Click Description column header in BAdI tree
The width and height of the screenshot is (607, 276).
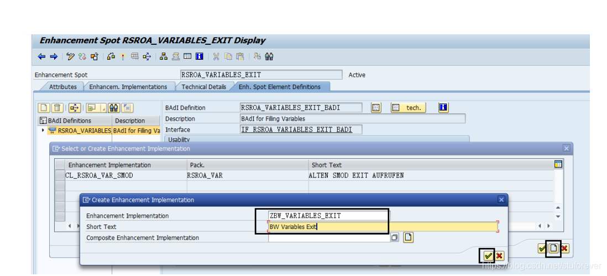point(136,121)
